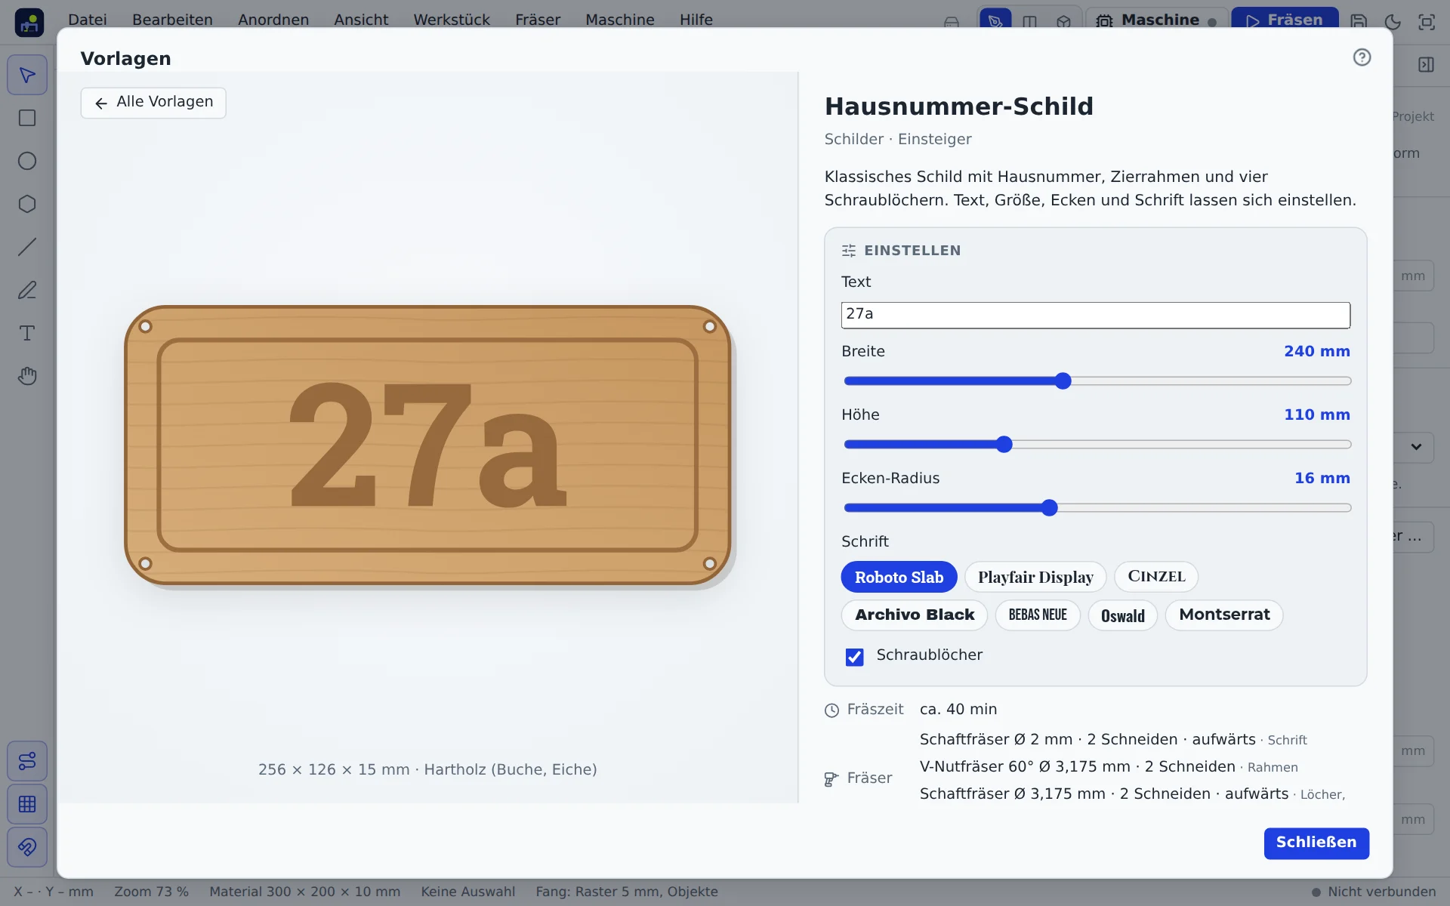Select the Bebas Neue font chip

(1038, 615)
